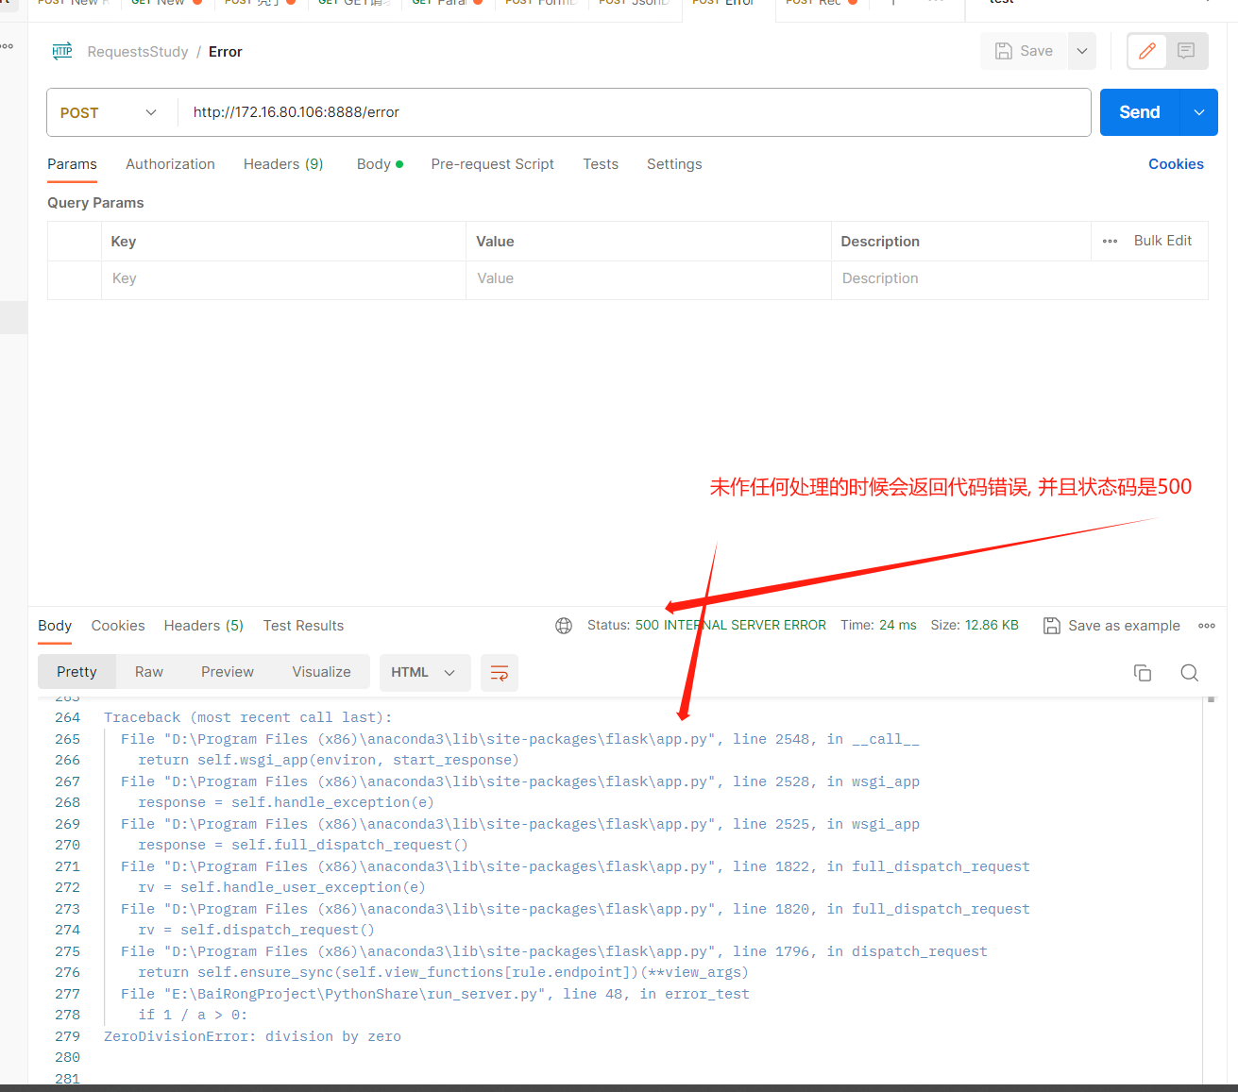Screen dimensions: 1238x1092
Task: Open search in response with the magnifier icon
Action: point(1189,672)
